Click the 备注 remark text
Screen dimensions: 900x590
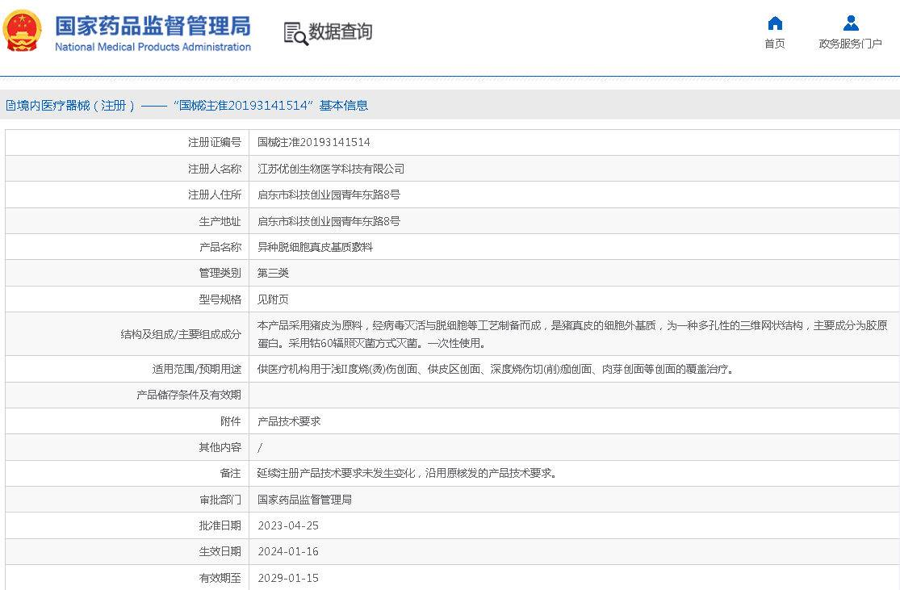coord(406,474)
